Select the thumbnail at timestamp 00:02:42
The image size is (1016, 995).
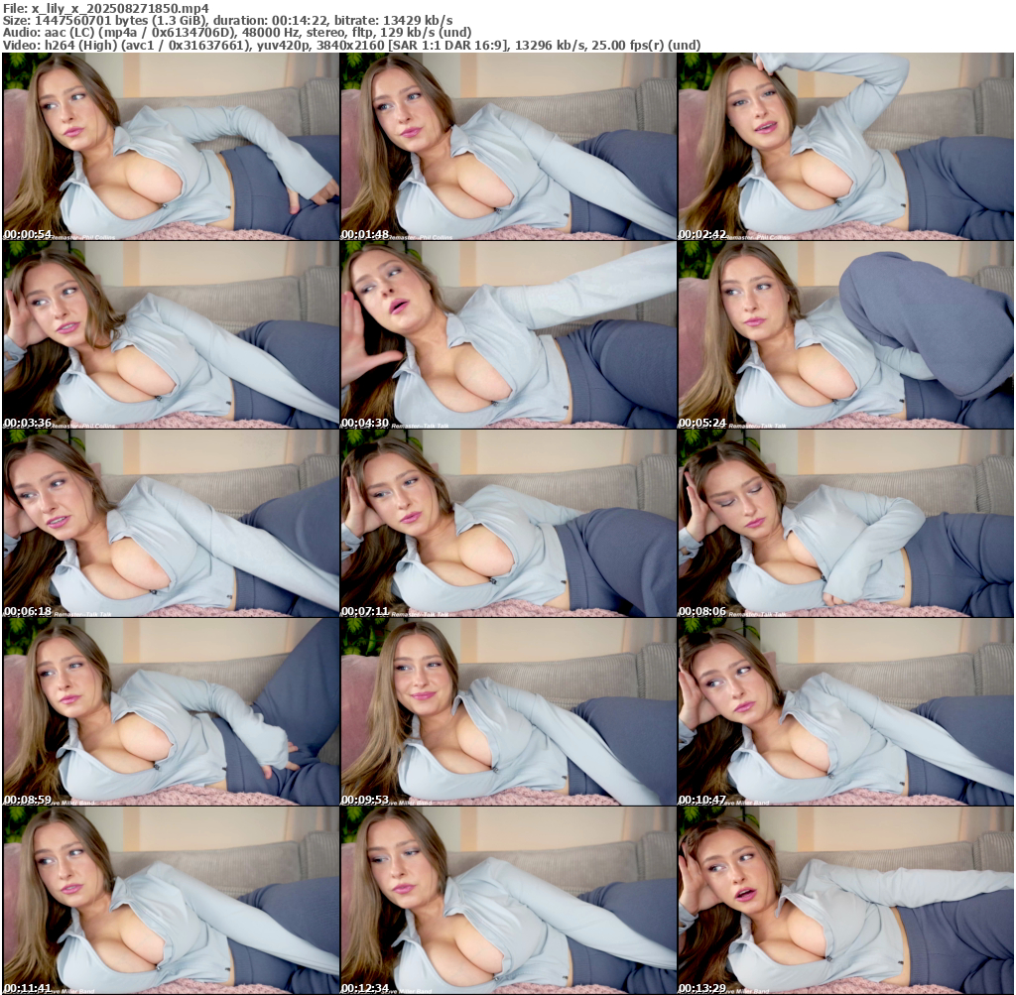[845, 147]
